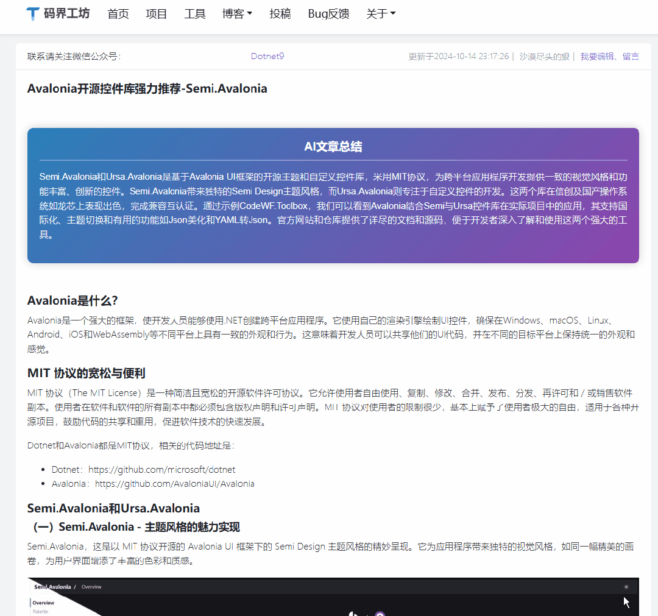Expand the 关于 dropdown menu
Screen dimensions: 658x616
pyautogui.click(x=381, y=14)
